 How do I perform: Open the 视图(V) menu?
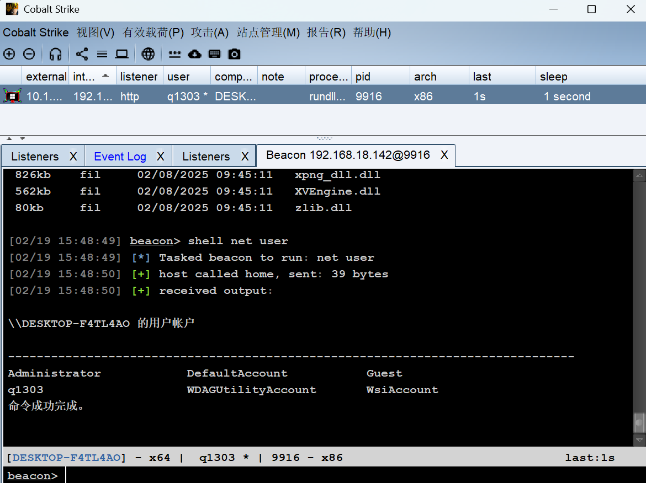[x=95, y=33]
